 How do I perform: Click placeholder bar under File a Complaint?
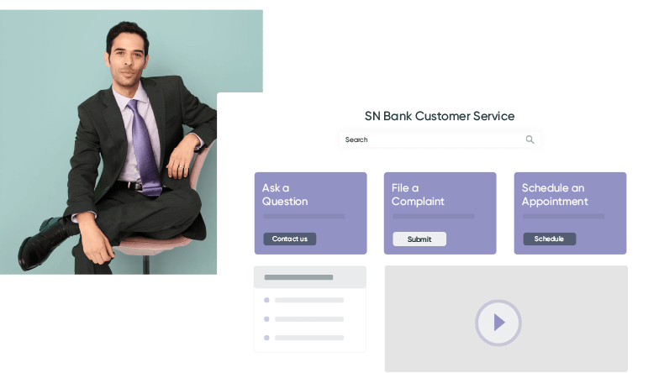click(434, 217)
